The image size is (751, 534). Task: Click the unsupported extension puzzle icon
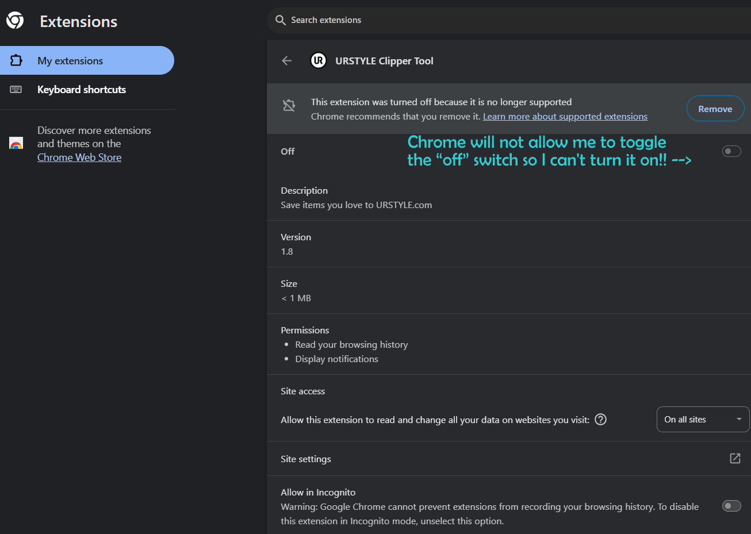(289, 105)
